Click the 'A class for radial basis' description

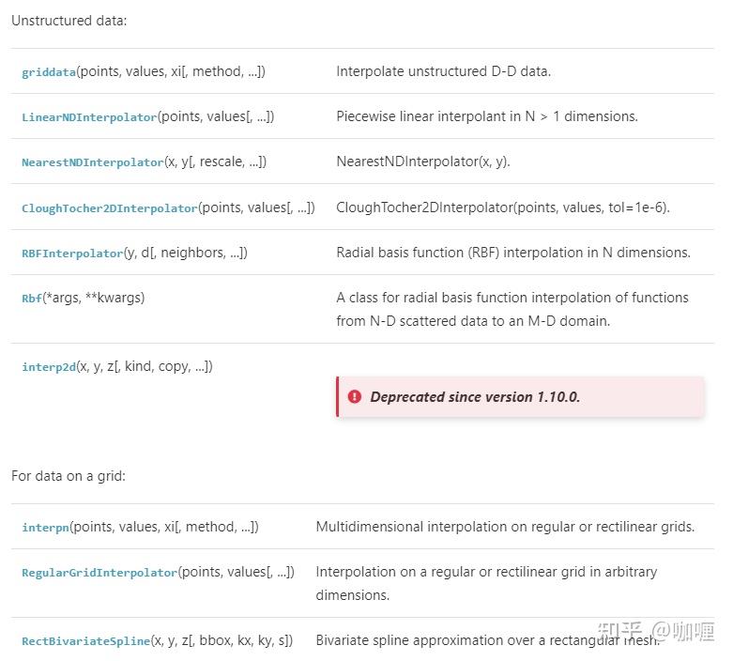[x=512, y=298]
